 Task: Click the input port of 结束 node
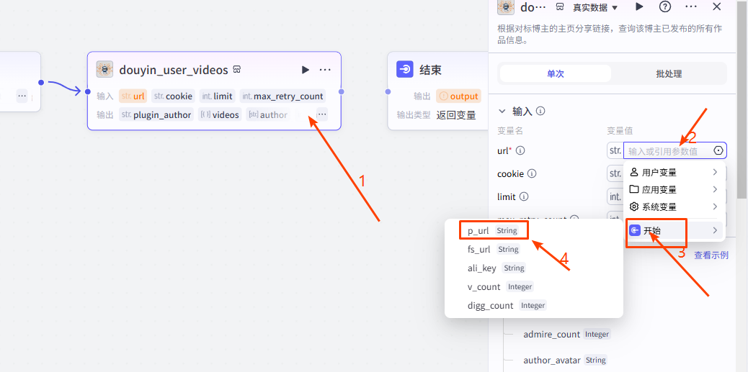click(388, 91)
